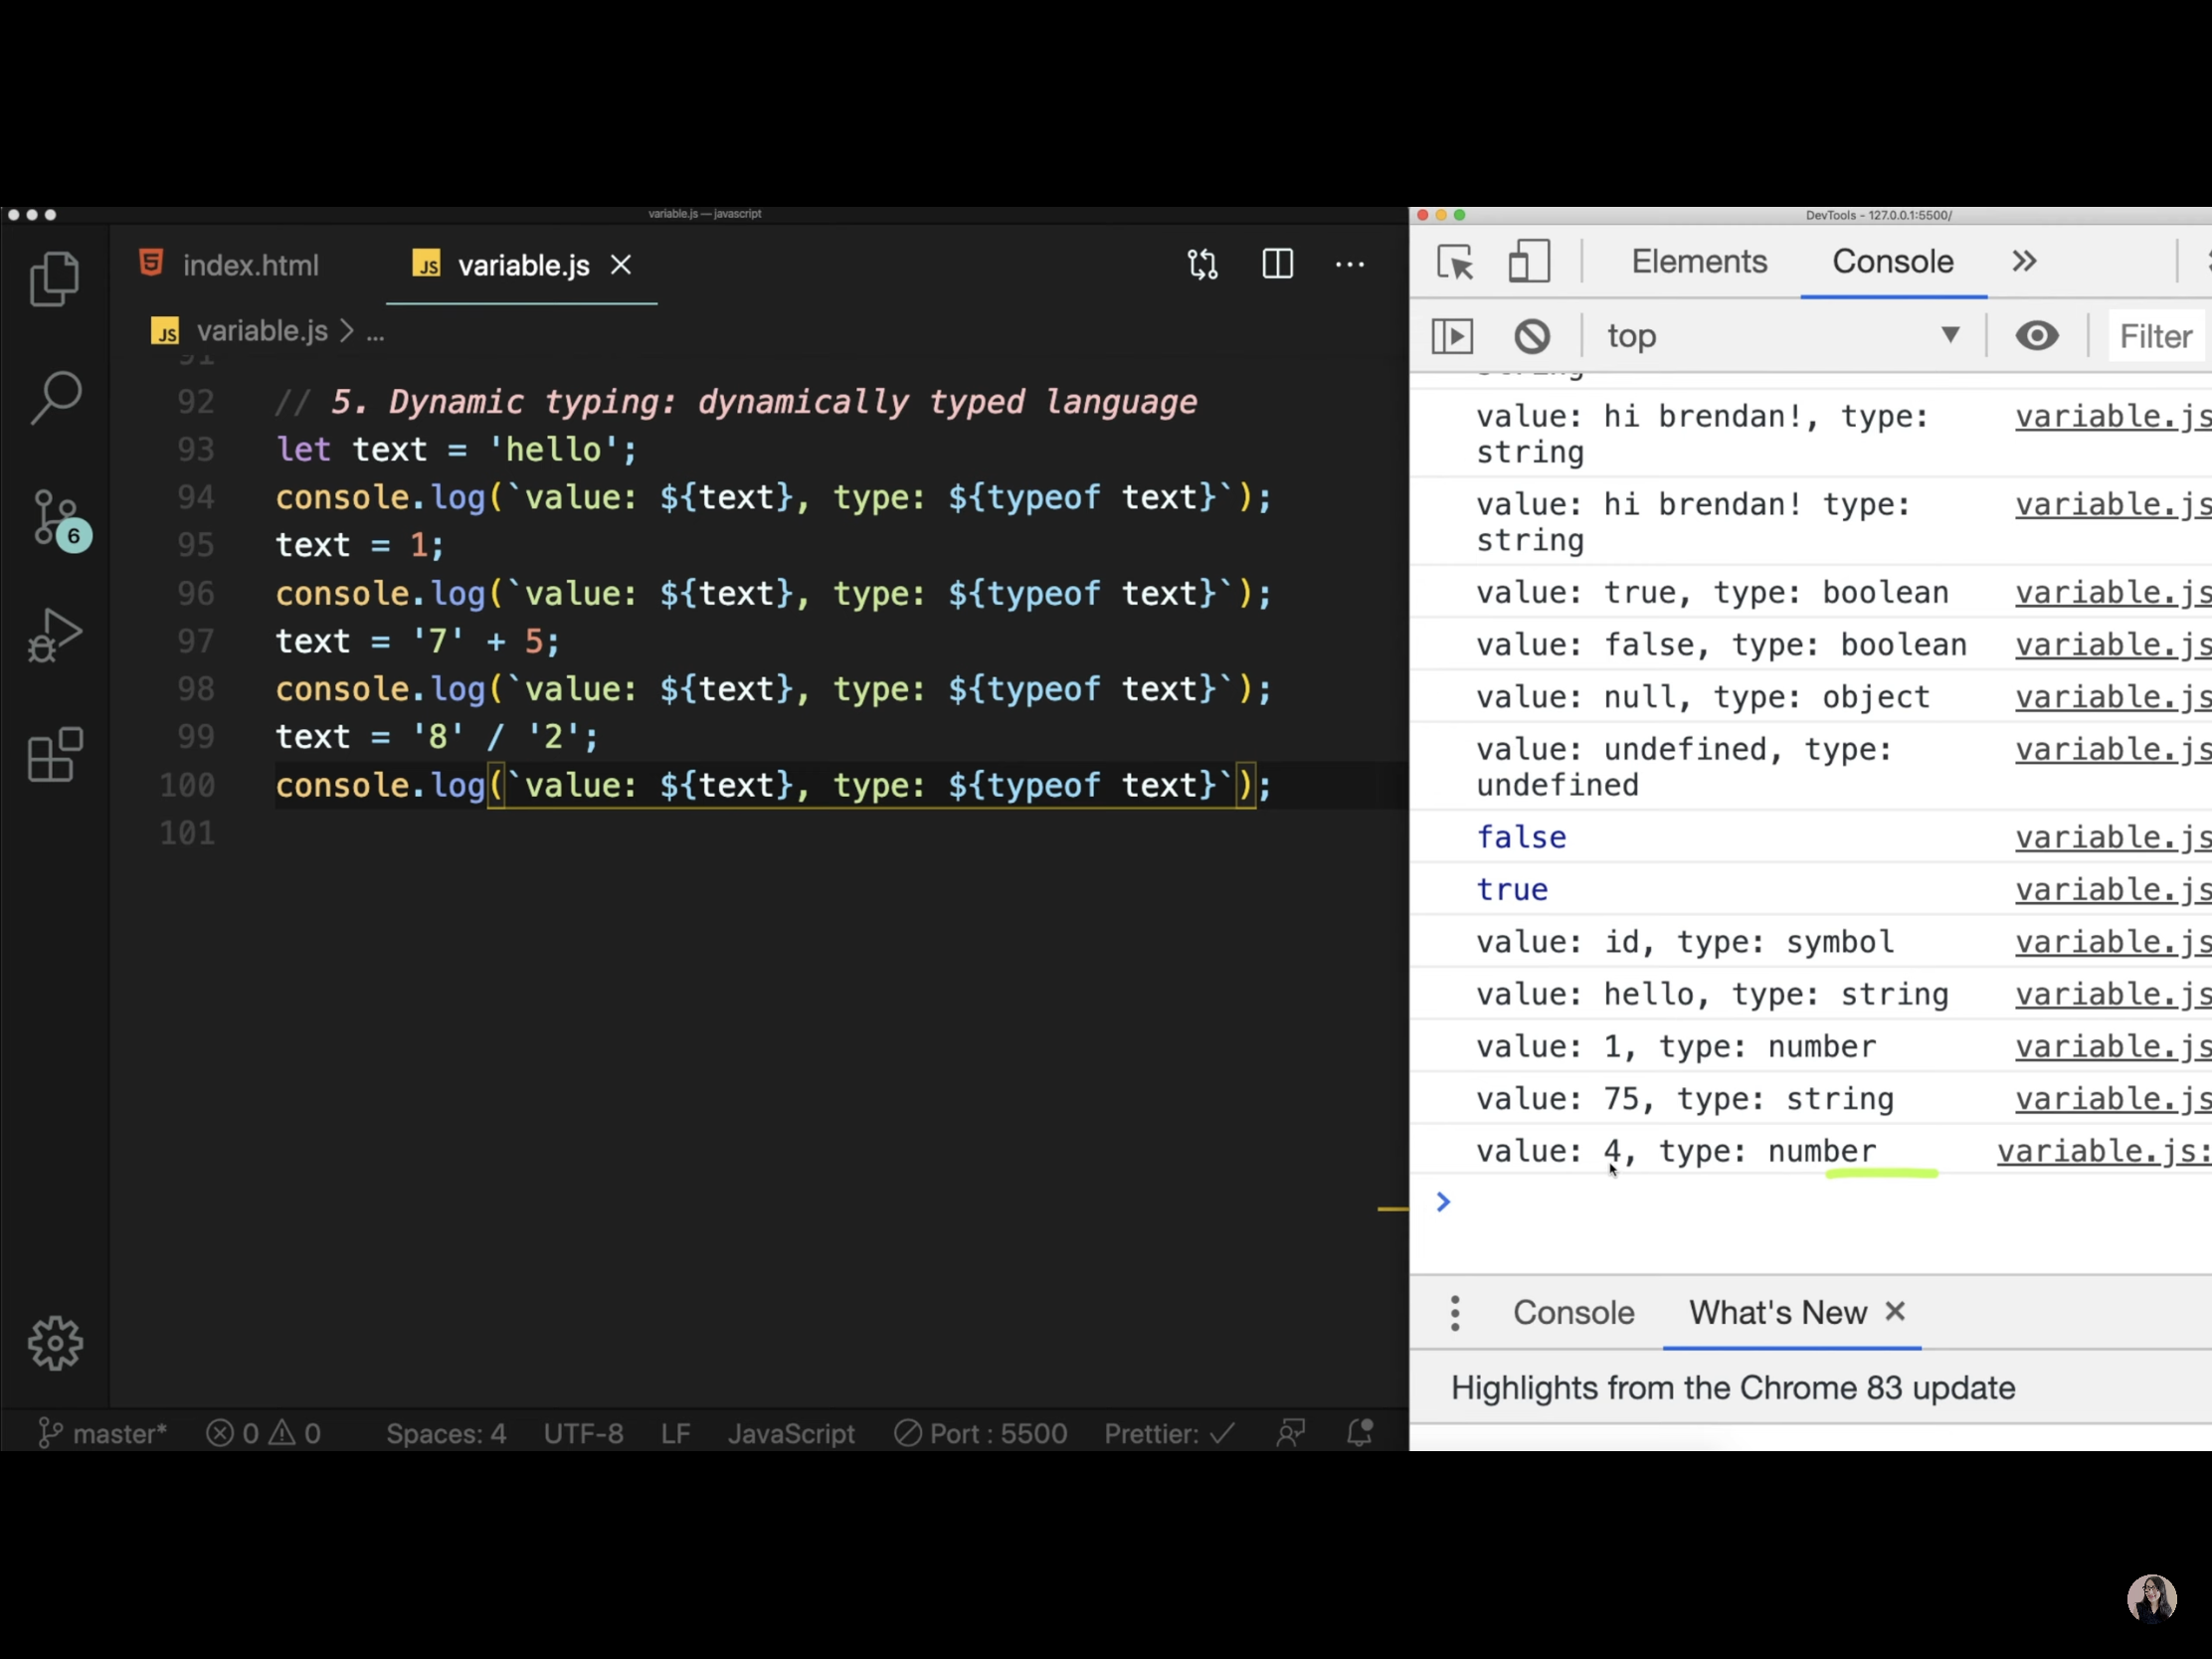Open variable.js link beside 'hello, type: string'
2212x1659 pixels.
[2112, 994]
